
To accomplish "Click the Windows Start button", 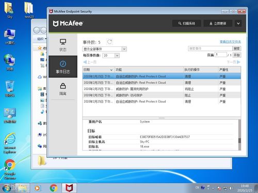I will 7,188.
